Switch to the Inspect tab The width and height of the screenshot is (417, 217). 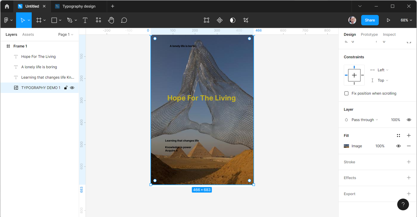click(389, 35)
